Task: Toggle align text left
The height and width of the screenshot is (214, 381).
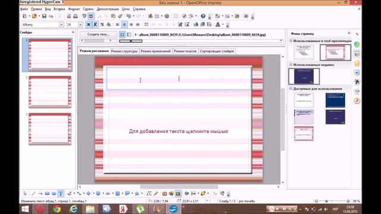Action: pyautogui.click(x=117, y=24)
